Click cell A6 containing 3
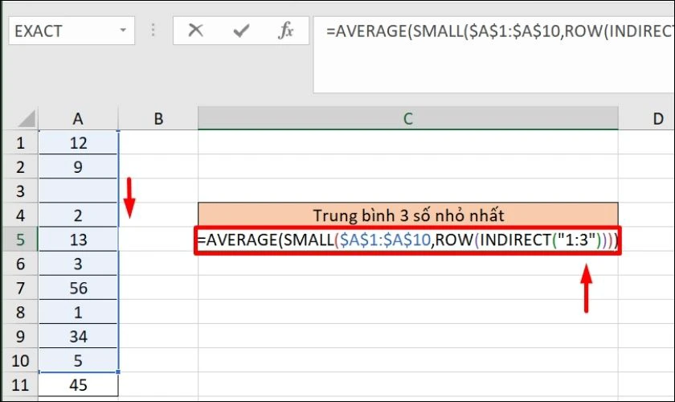The height and width of the screenshot is (402, 675). click(x=79, y=264)
